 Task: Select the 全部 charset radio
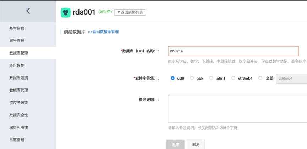point(260,78)
